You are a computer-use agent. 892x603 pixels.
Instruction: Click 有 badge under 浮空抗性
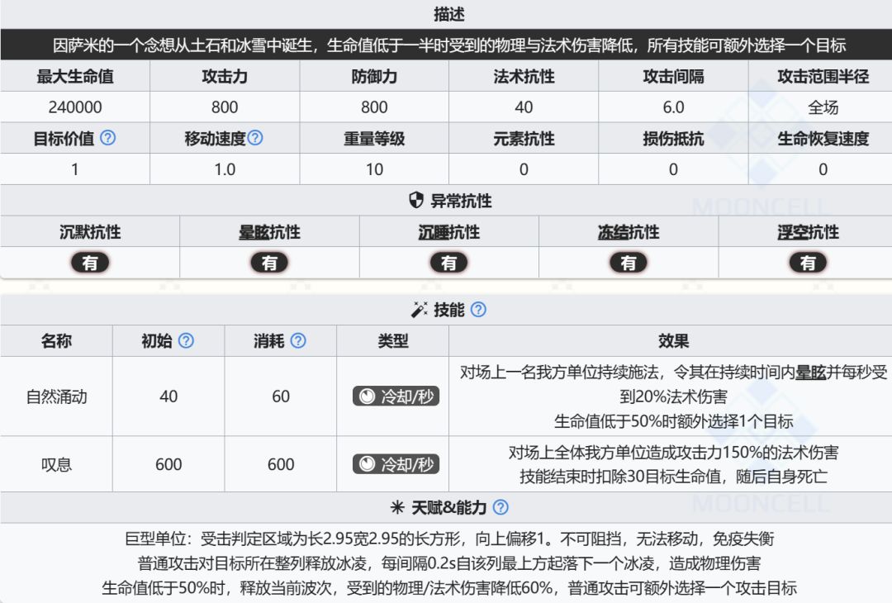pos(808,263)
